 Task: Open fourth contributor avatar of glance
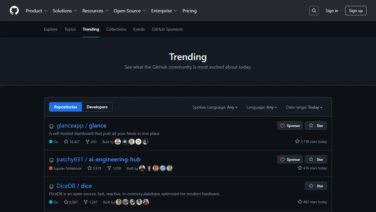(138, 142)
